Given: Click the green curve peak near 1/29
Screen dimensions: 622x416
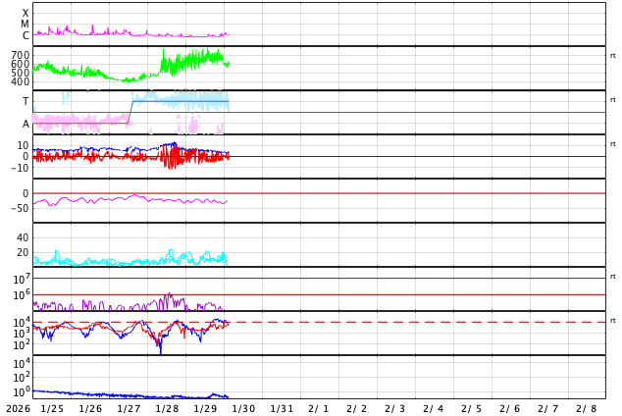Looking at the screenshot, I should tap(208, 54).
